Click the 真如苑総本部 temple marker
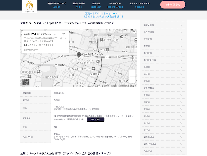This screenshot has width=207, height=156. tap(39, 71)
